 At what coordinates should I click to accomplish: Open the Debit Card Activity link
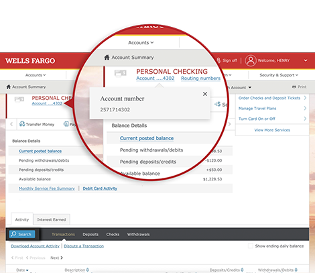[x=100, y=188]
